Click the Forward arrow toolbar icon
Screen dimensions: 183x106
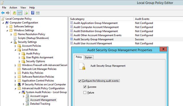coord(8,13)
